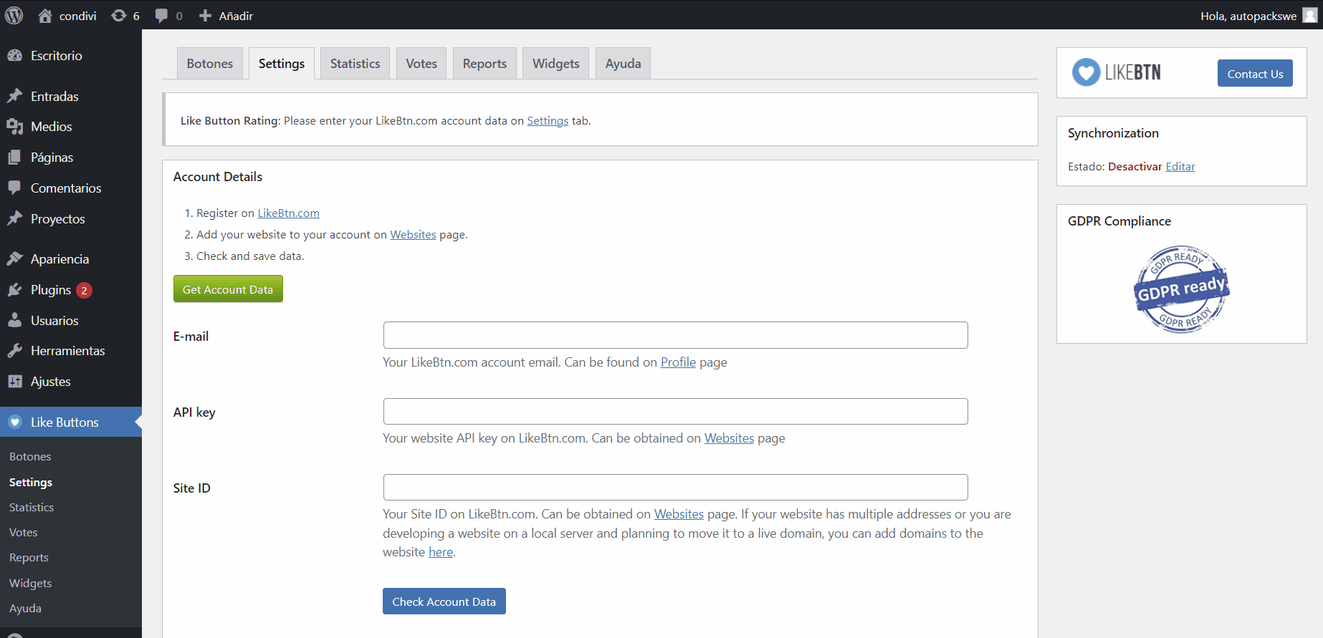Go to Plugins with 2 updates badge
This screenshot has width=1323, height=638.
pos(51,290)
